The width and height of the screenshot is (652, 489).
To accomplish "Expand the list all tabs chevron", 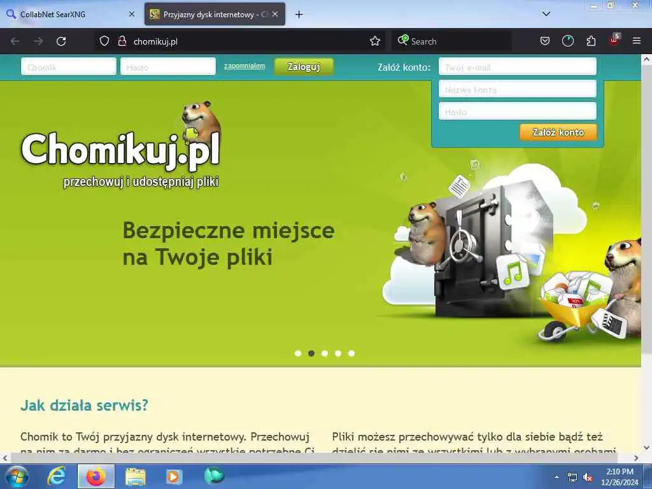I will point(546,14).
